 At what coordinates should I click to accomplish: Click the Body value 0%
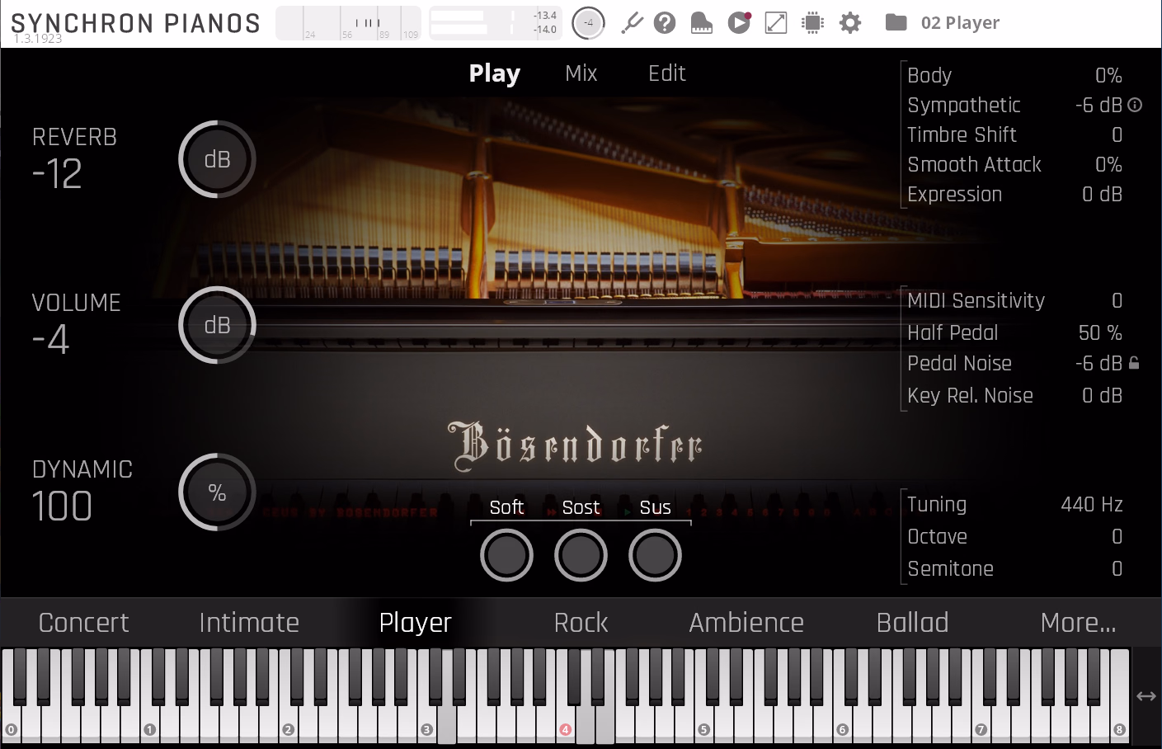(1108, 75)
